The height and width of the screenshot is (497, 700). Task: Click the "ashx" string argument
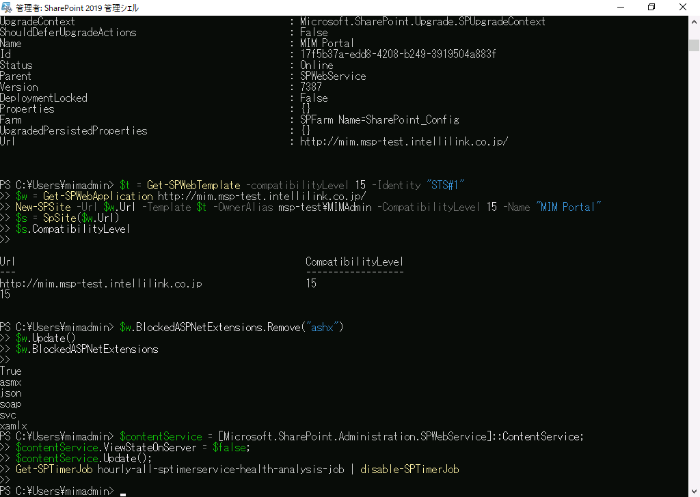click(x=322, y=328)
